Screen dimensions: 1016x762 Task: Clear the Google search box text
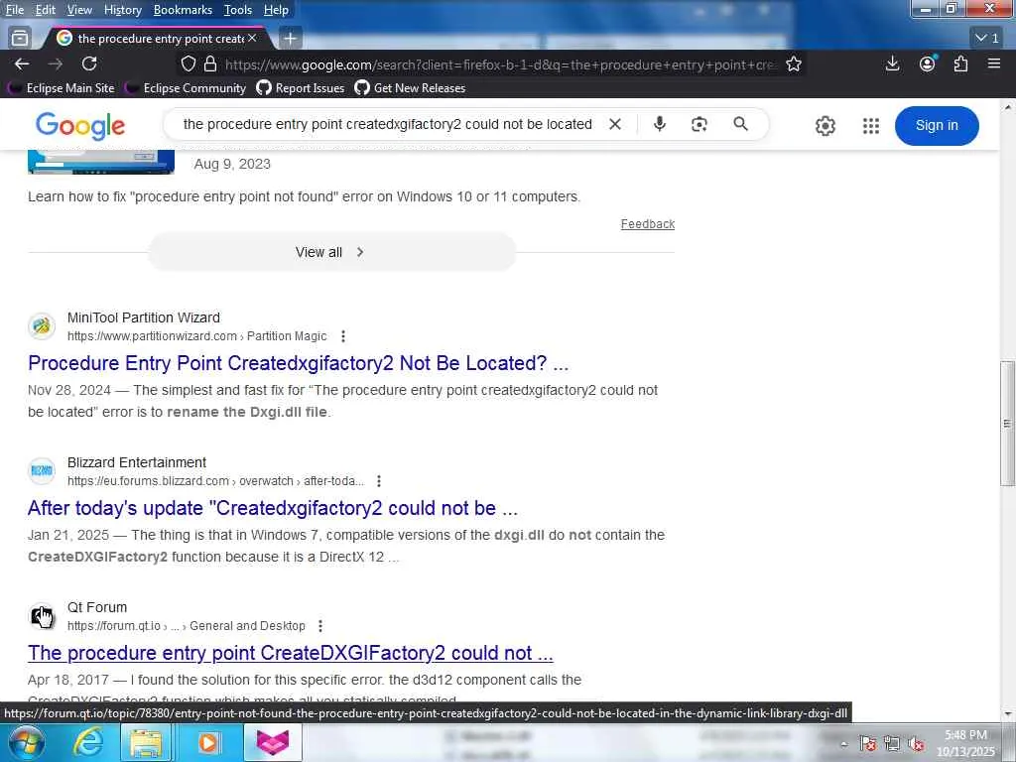pyautogui.click(x=615, y=124)
